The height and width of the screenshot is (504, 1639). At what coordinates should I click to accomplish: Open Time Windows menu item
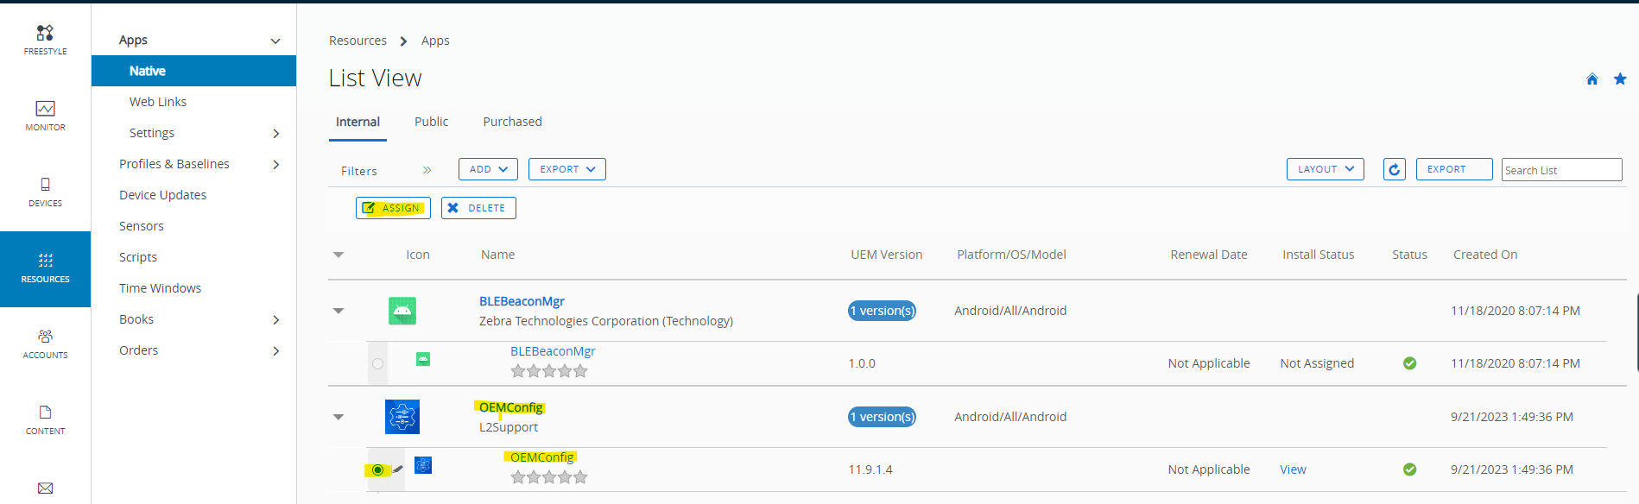161,288
